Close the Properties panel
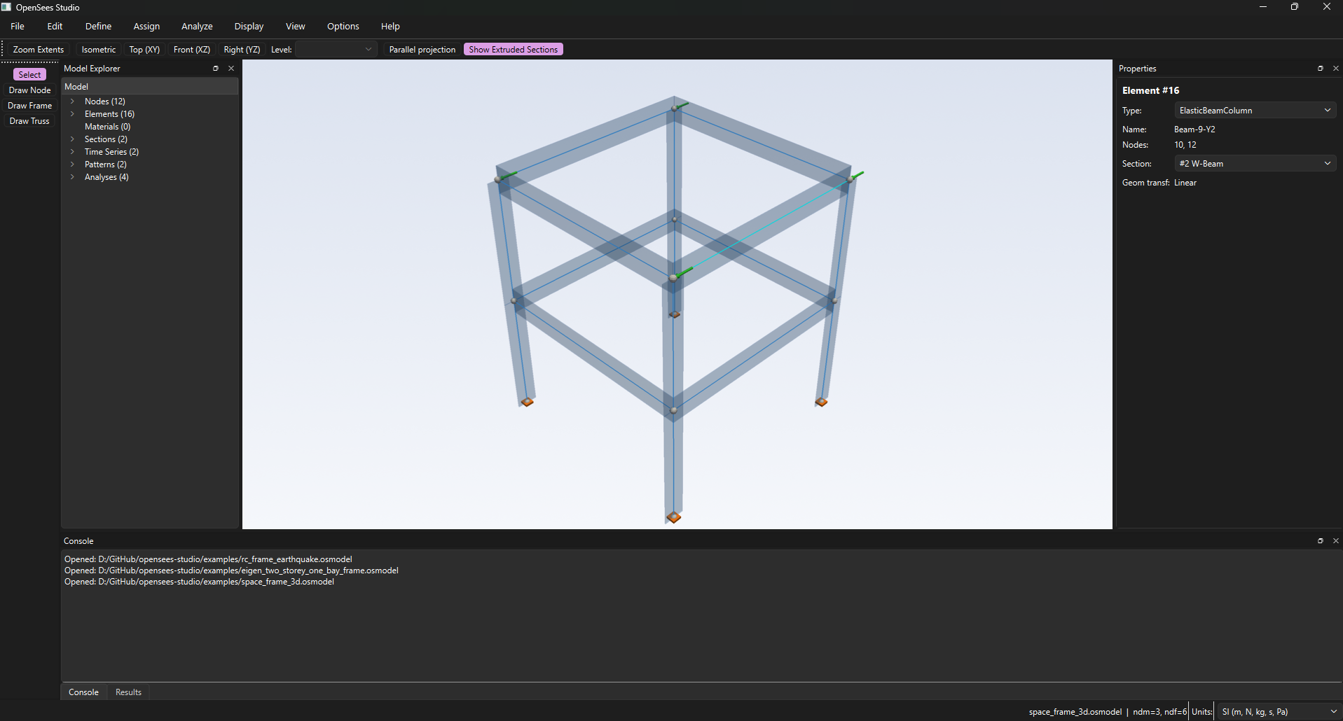Image resolution: width=1343 pixels, height=721 pixels. pyautogui.click(x=1336, y=69)
